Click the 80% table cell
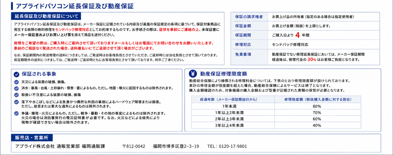The width and height of the screenshot is (393, 155). [318, 106]
